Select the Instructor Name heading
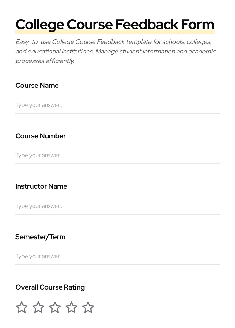Screen dimensions: 235x328 41,186
